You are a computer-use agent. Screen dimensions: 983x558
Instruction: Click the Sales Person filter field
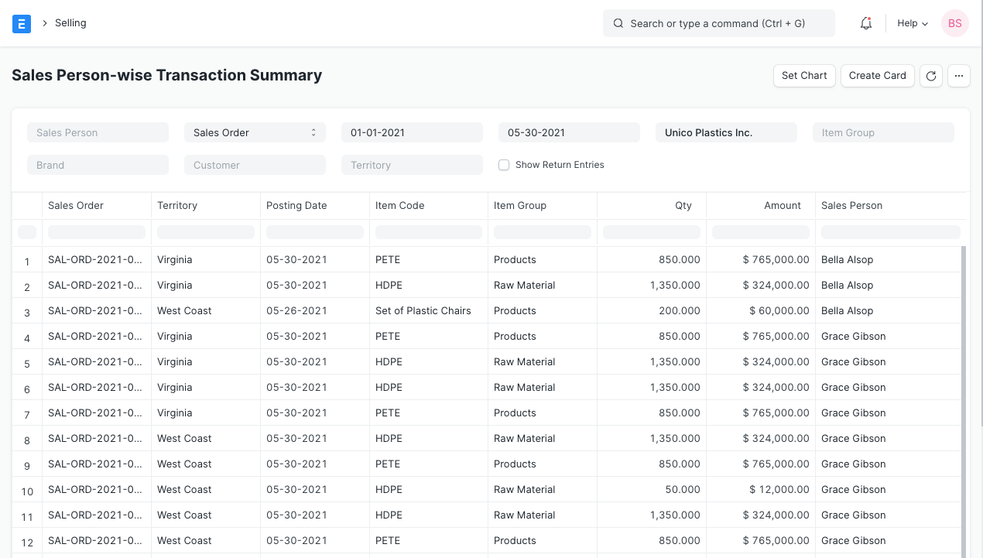click(98, 132)
